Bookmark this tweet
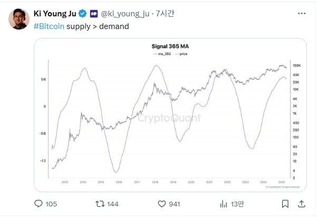The width and height of the screenshot is (319, 217). (285, 203)
